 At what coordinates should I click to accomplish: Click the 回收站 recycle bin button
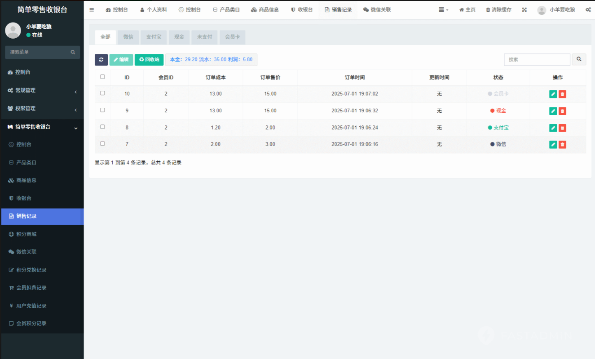pos(149,60)
